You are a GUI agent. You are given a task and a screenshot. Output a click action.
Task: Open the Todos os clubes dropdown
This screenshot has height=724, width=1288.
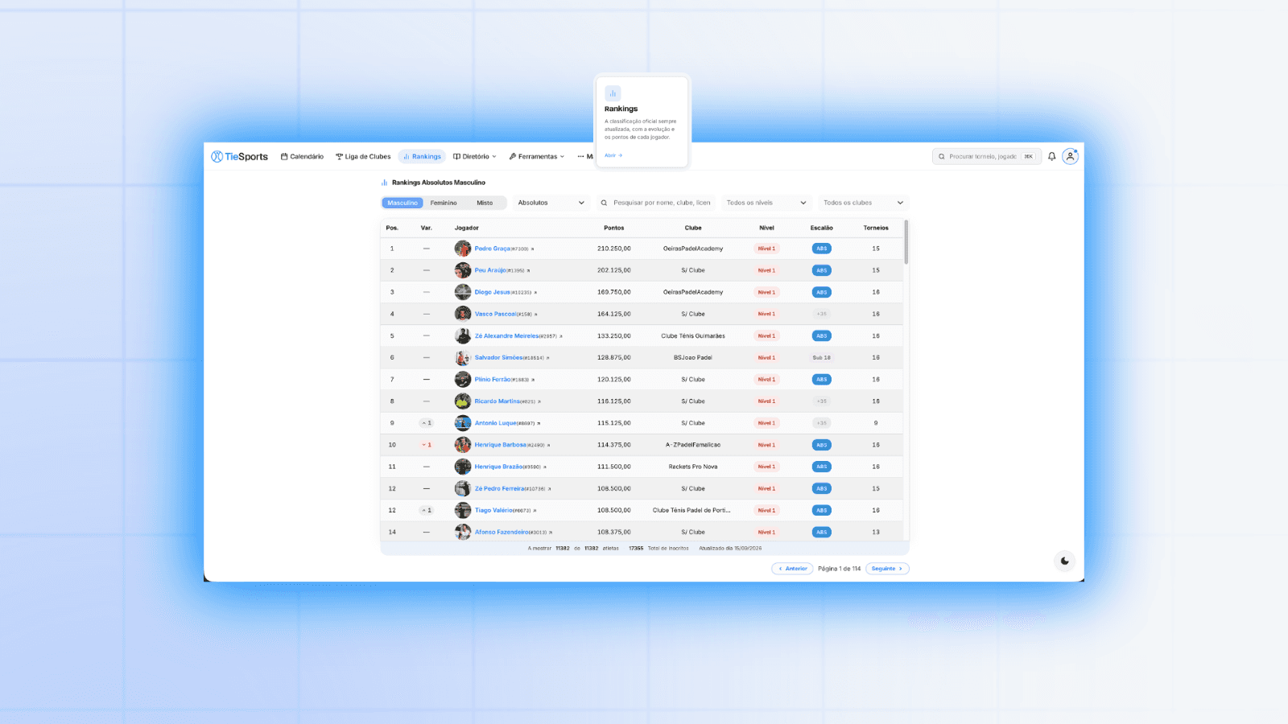863,203
